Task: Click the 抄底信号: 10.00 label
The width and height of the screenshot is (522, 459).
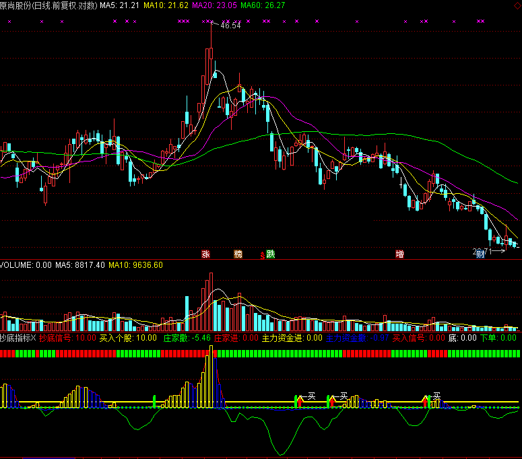Action: [67, 338]
